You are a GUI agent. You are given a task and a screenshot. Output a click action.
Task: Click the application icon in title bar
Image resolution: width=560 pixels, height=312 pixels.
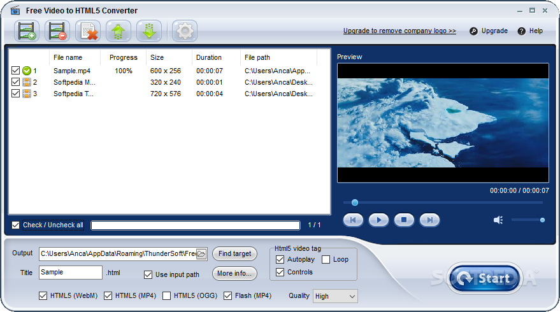tap(15, 10)
